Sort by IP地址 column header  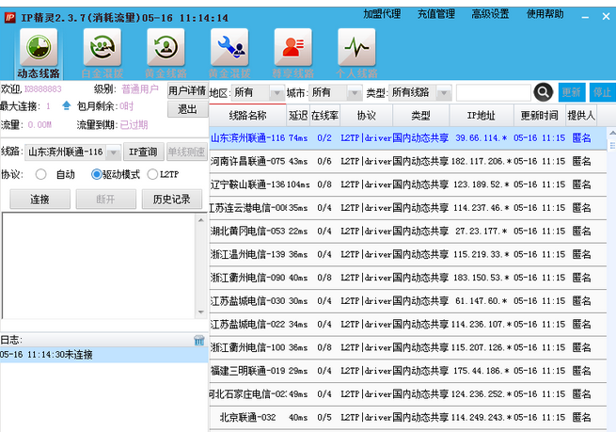tap(482, 115)
